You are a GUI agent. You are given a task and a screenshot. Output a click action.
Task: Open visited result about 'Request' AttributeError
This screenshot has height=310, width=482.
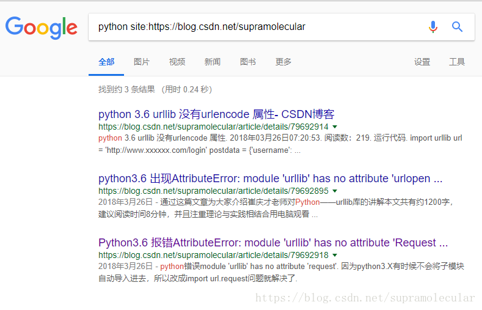[273, 243]
